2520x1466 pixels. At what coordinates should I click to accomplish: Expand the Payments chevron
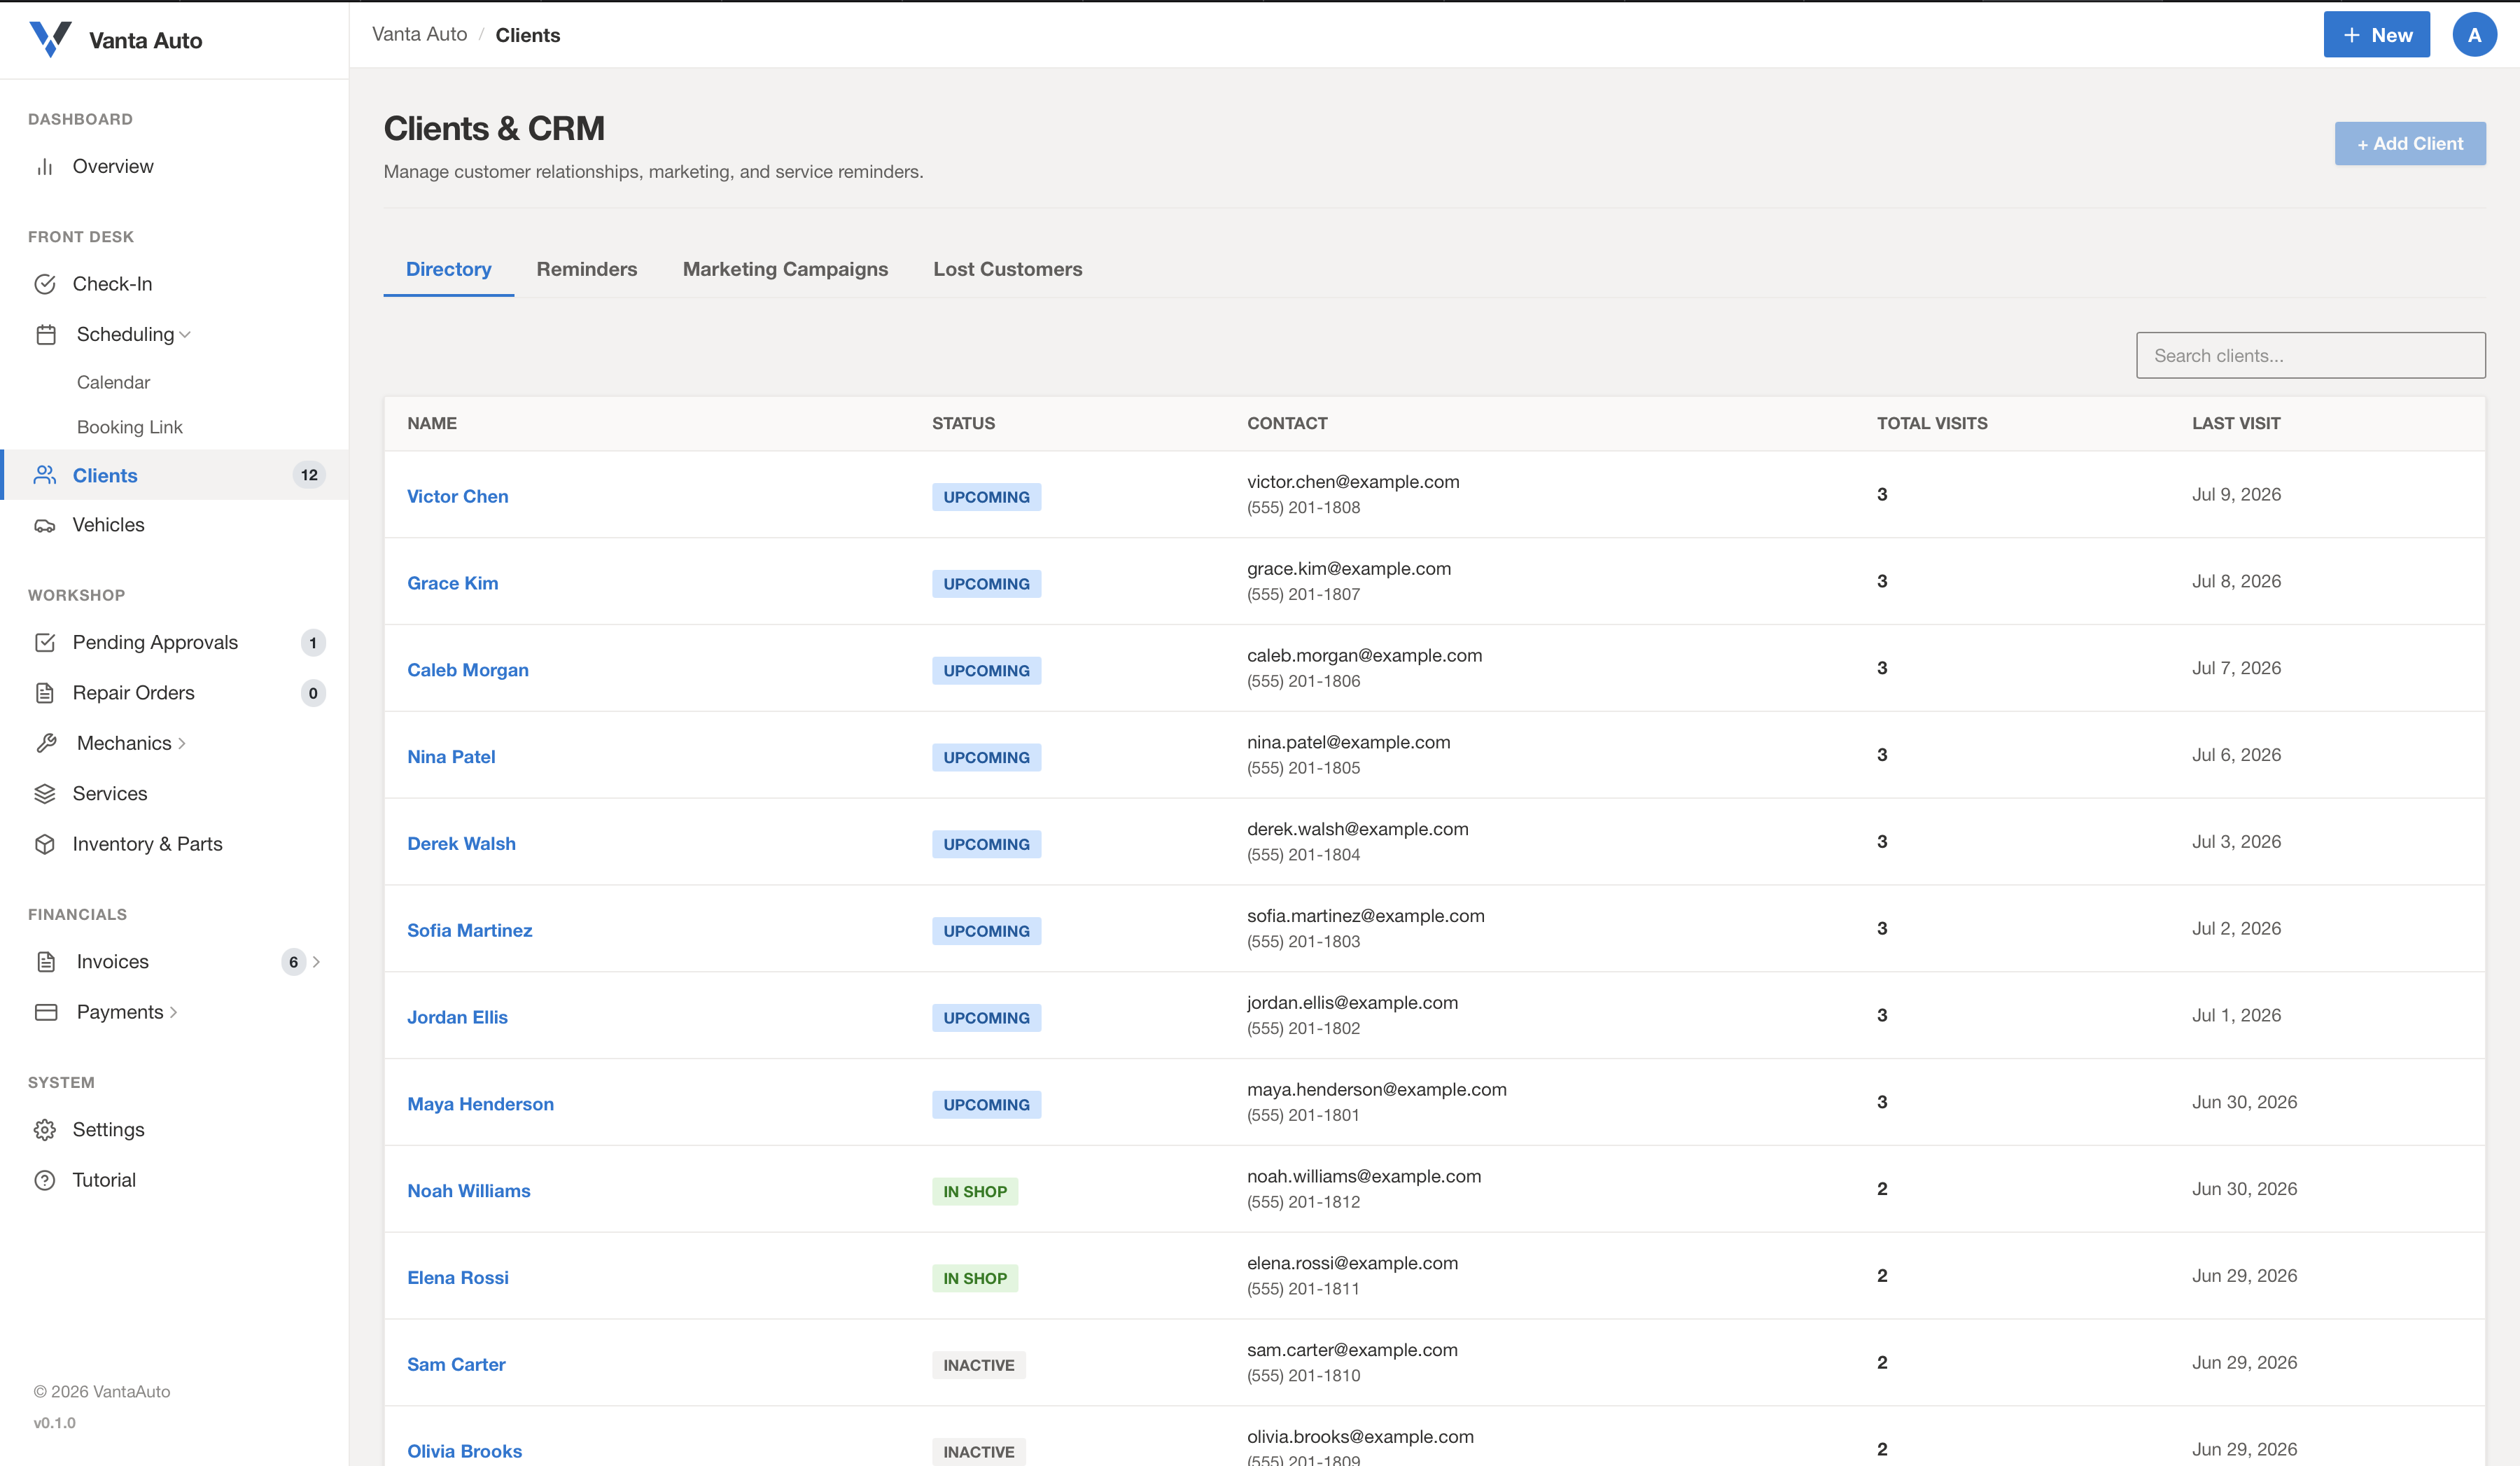pyautogui.click(x=174, y=1013)
